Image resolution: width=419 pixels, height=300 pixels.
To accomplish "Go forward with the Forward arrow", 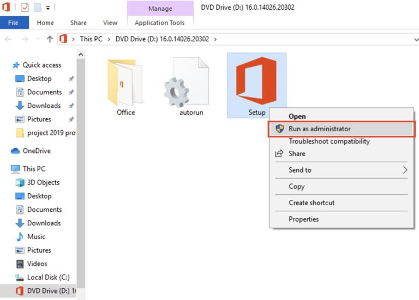I will pos(25,39).
